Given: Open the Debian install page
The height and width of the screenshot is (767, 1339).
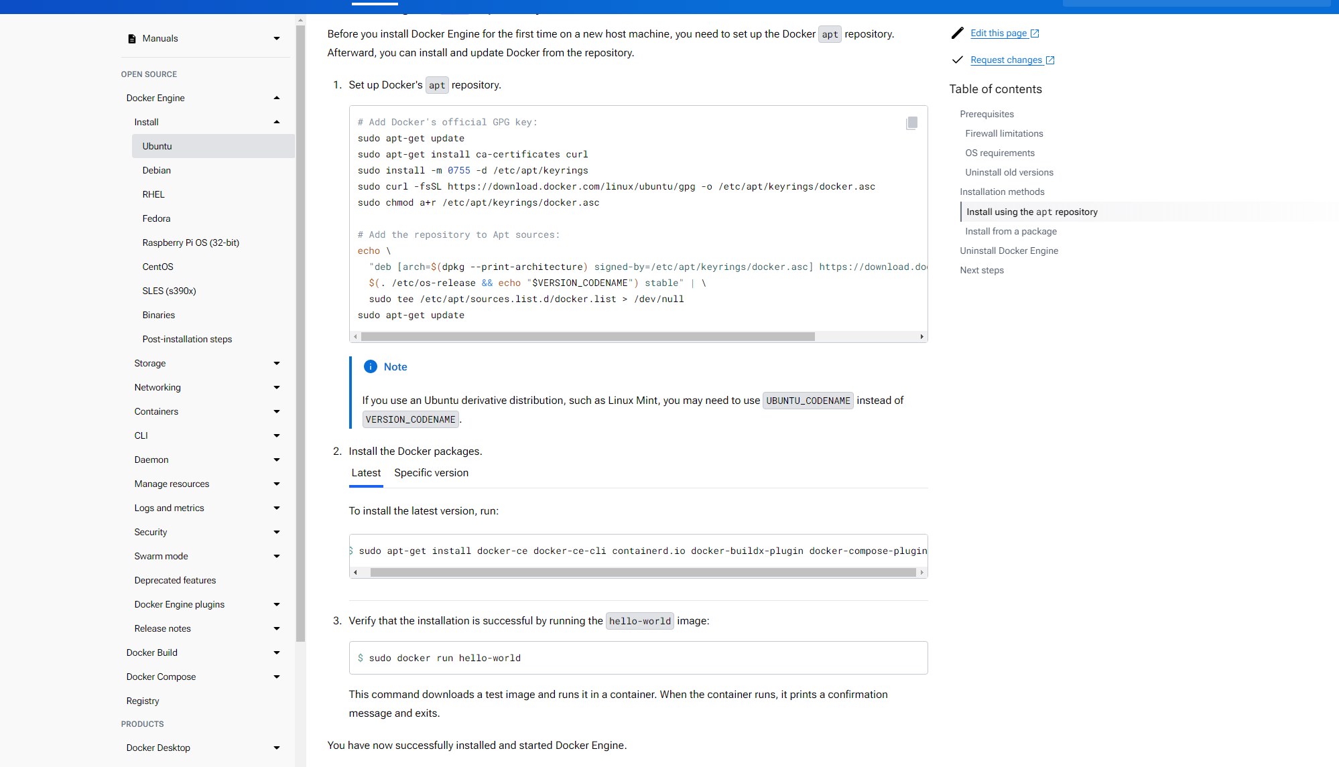Looking at the screenshot, I should point(156,170).
